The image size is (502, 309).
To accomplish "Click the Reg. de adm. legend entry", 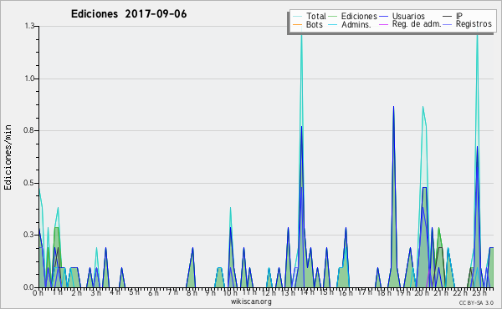I will (x=416, y=24).
